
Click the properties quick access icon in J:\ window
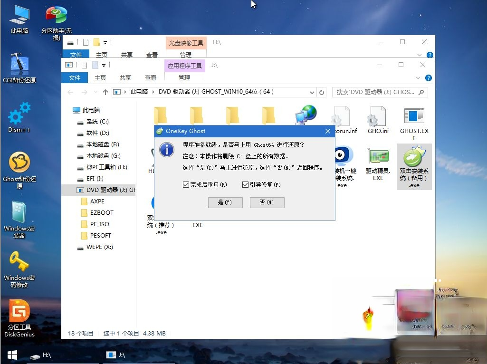[x=84, y=65]
